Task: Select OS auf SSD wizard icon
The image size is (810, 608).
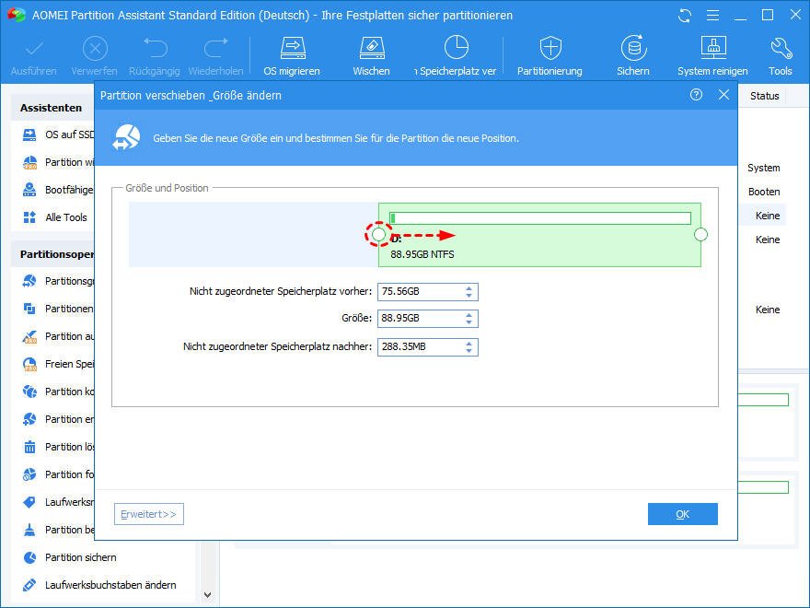Action: coord(29,134)
